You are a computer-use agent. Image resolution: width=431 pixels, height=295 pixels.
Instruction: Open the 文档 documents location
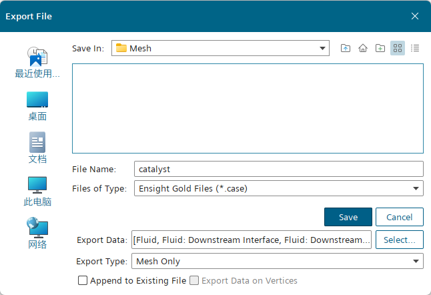pos(37,148)
